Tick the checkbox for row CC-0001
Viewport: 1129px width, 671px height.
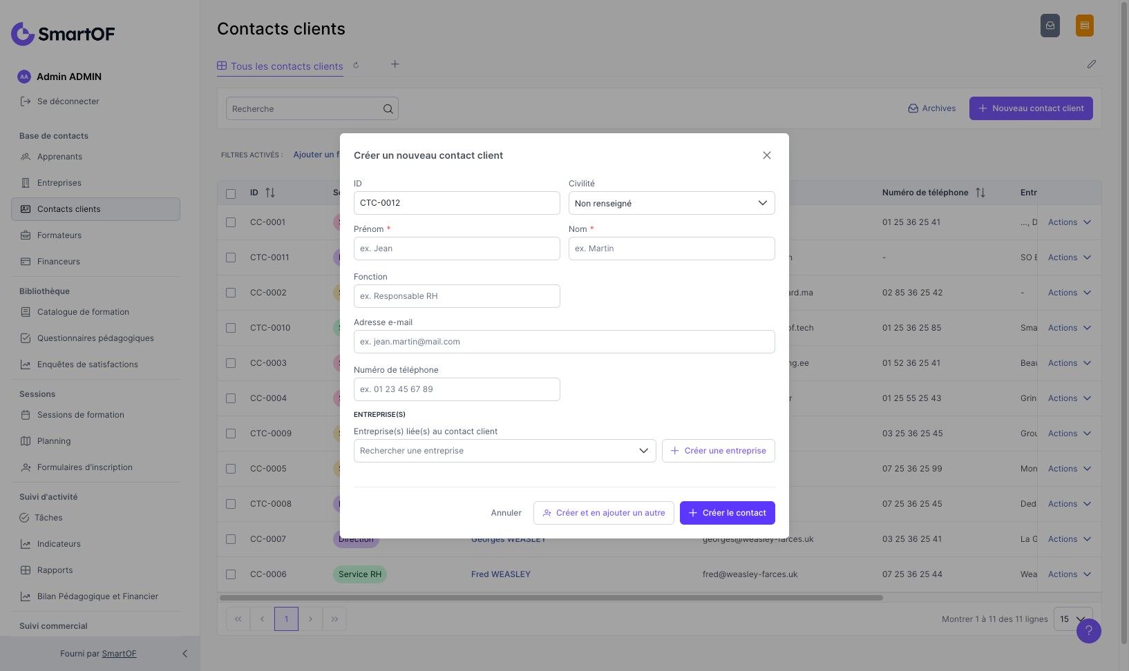231,222
